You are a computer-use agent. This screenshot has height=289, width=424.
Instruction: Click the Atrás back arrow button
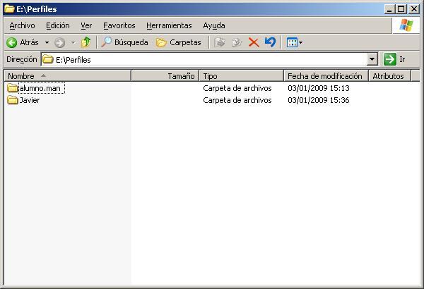click(x=23, y=42)
